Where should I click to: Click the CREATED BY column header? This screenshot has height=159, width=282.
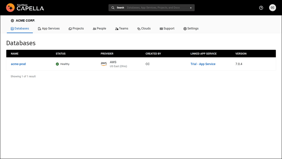pos(153,54)
